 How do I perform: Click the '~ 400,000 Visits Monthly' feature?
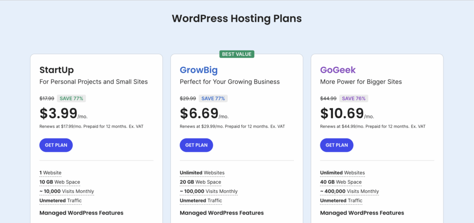[349, 191]
